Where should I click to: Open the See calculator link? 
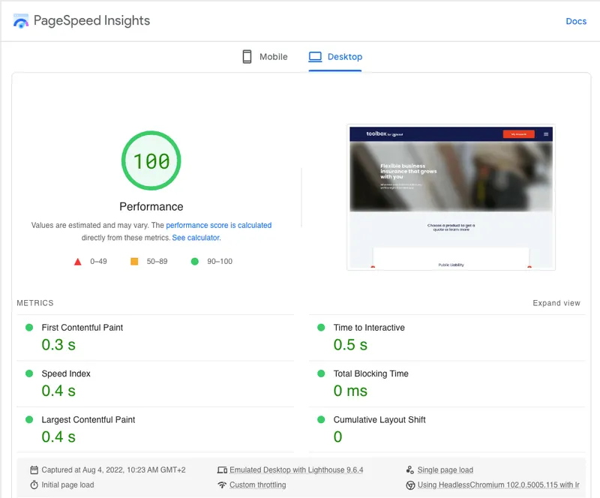(196, 237)
